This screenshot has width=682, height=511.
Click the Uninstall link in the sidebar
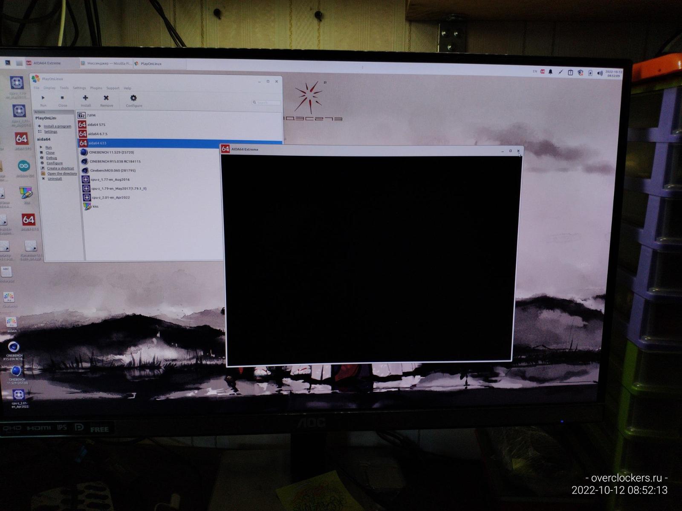[x=55, y=179]
